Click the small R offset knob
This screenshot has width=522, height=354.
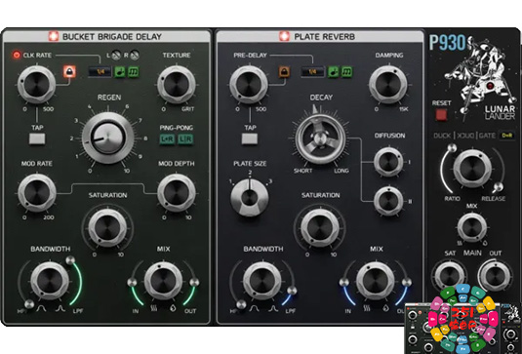point(135,55)
